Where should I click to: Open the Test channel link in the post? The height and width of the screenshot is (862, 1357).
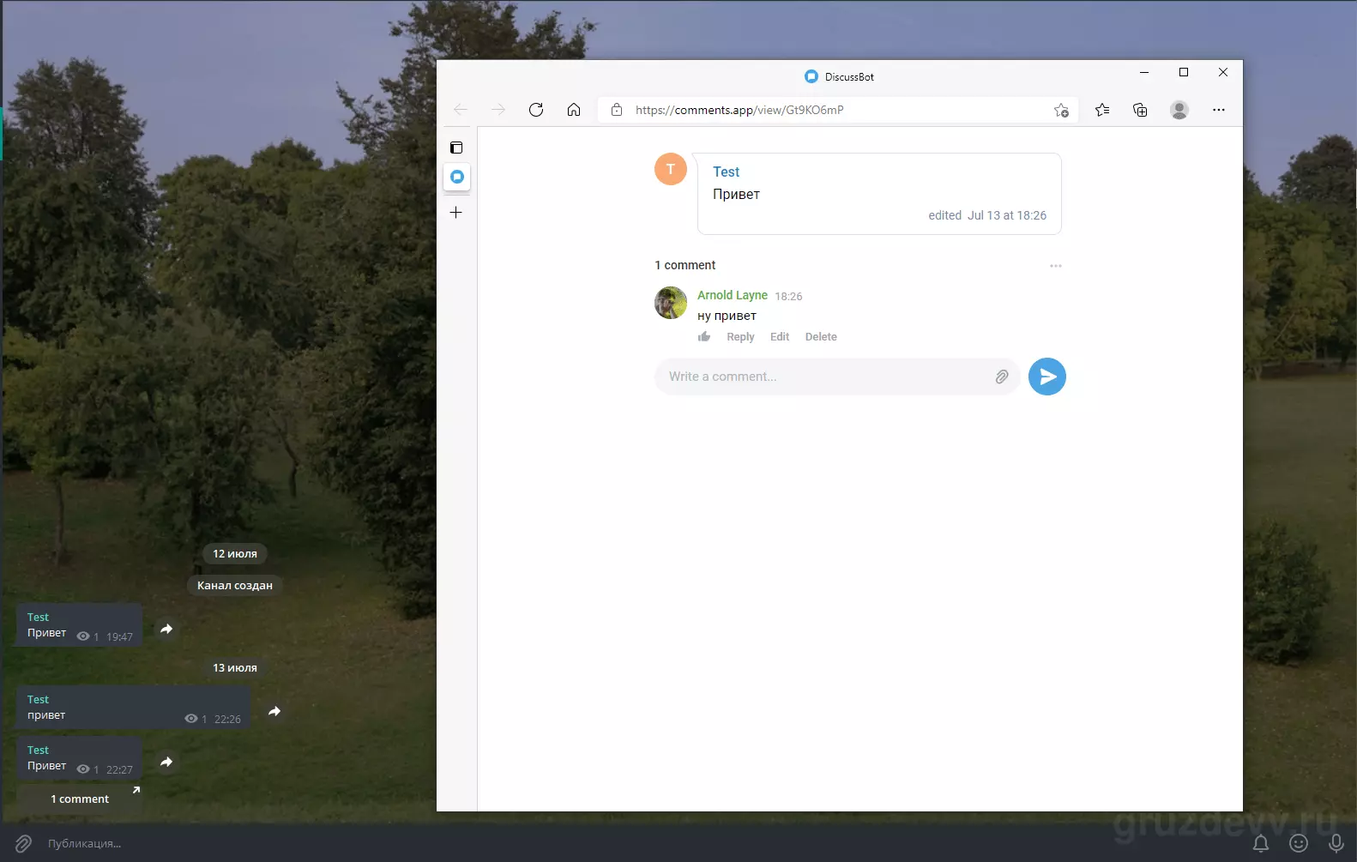726,172
